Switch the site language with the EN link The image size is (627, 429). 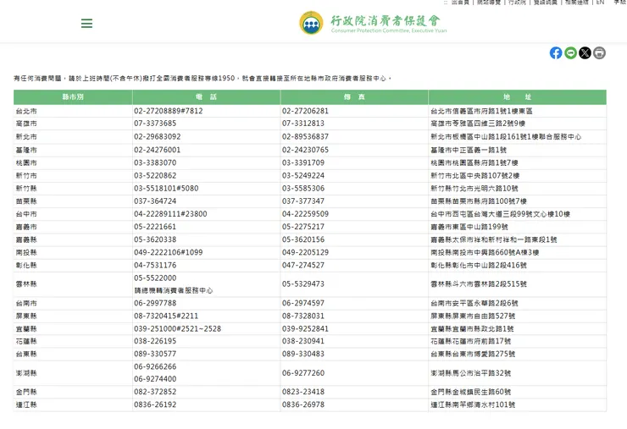[x=600, y=2]
